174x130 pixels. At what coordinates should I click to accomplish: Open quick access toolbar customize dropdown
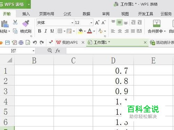tap(51, 42)
